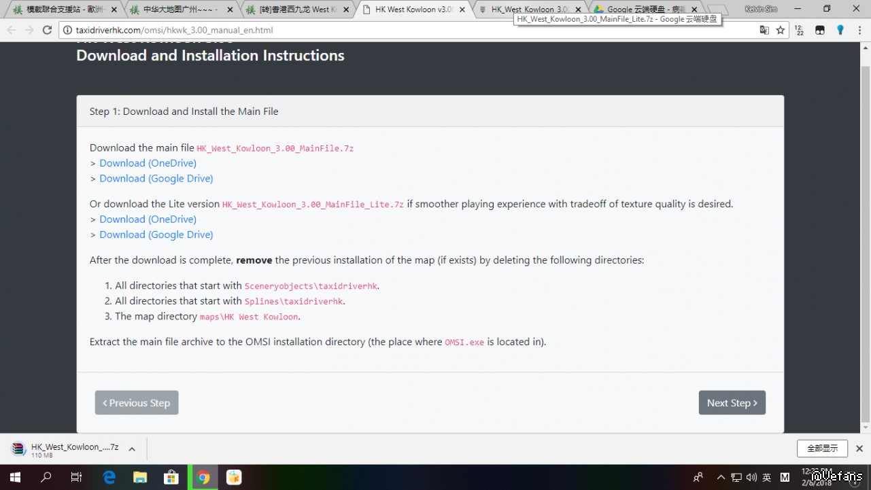Viewport: 871px width, 490px height.
Task: Switch to the 中华大地图广州 tab
Action: coord(180,10)
